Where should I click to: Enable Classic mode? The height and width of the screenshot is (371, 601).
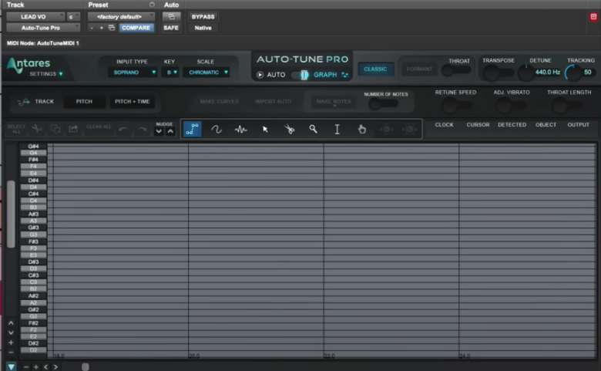click(375, 69)
